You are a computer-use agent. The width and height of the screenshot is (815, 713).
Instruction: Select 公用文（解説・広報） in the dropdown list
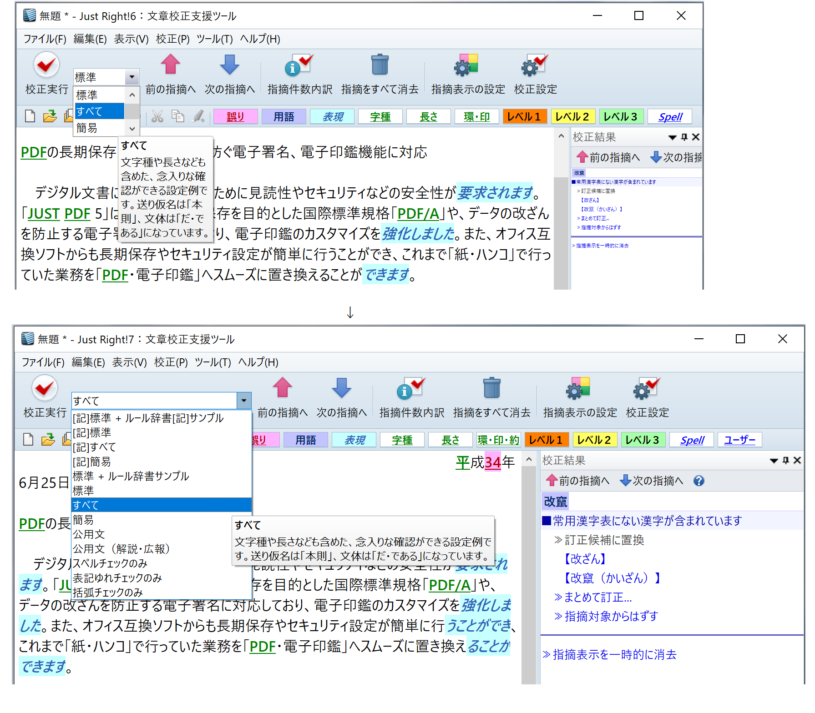coord(161,549)
